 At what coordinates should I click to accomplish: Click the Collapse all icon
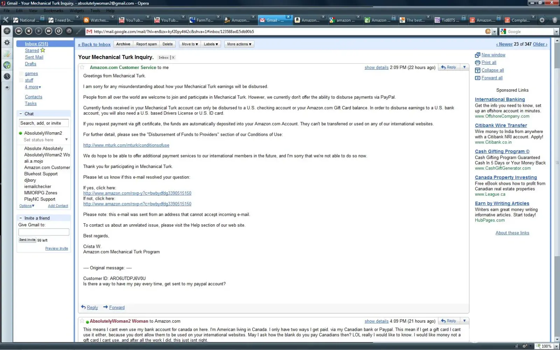coord(477,70)
